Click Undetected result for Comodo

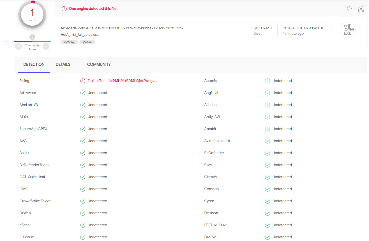(282, 189)
